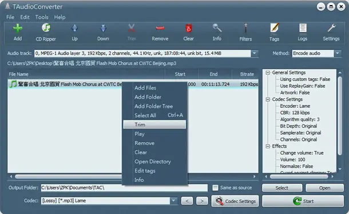349x214 pixels.
Task: Click the previous codec '<' button
Action: tap(187, 201)
